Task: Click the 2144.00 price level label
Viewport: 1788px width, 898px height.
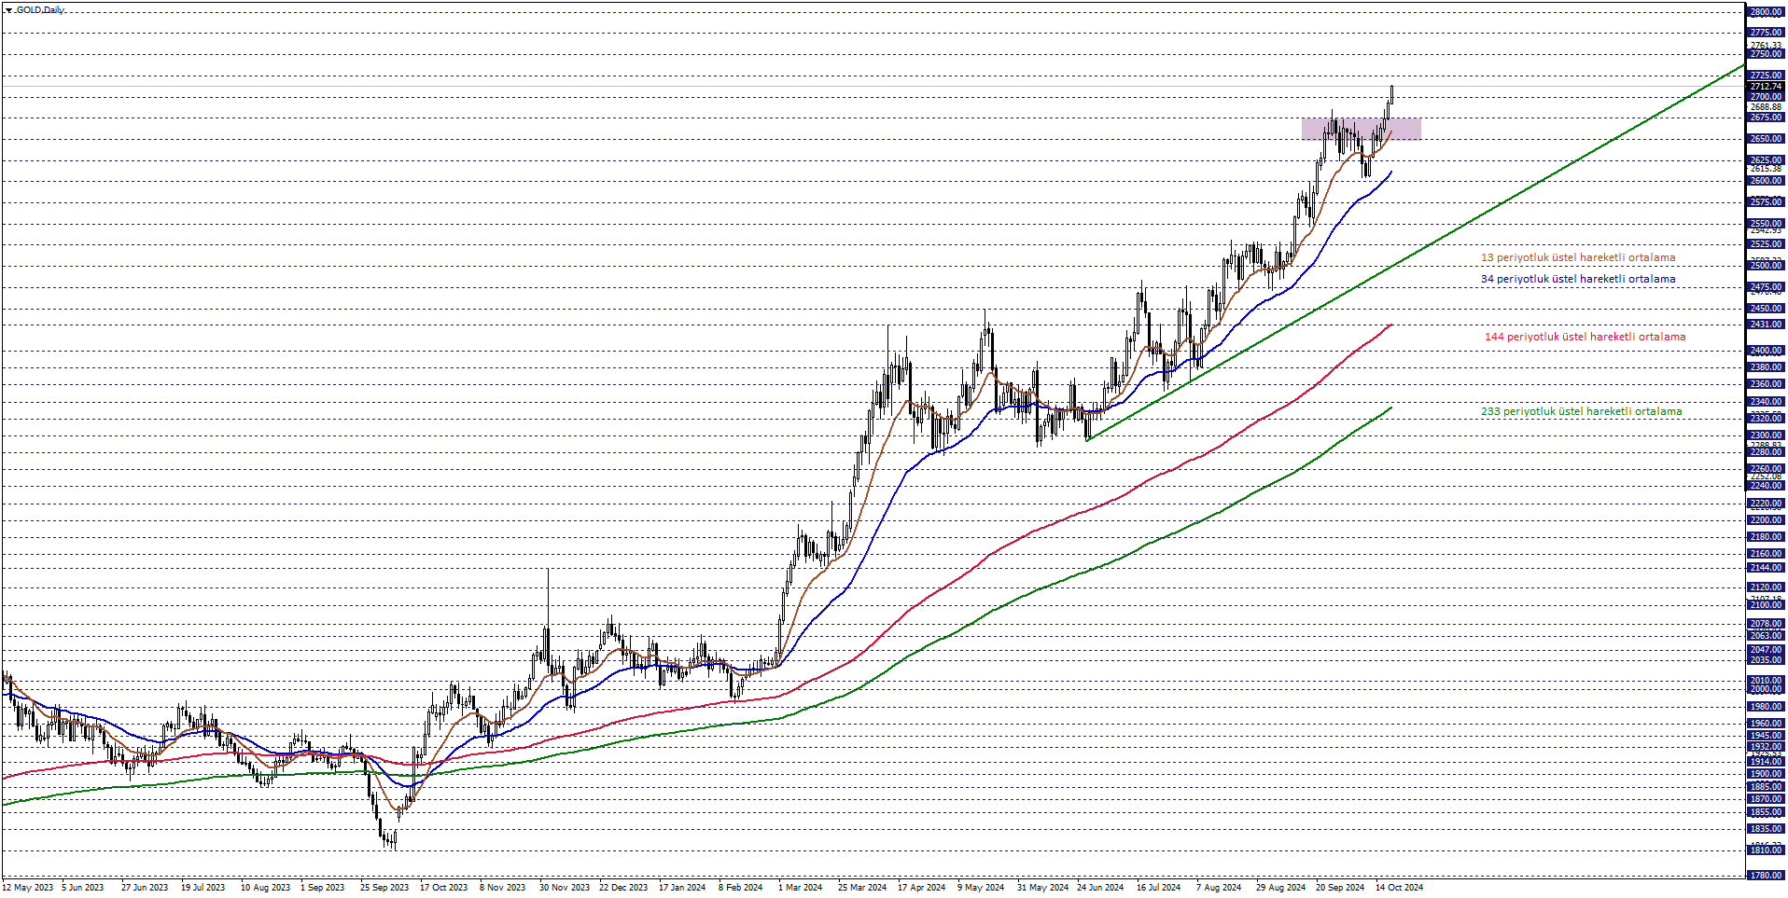Action: pos(1766,568)
